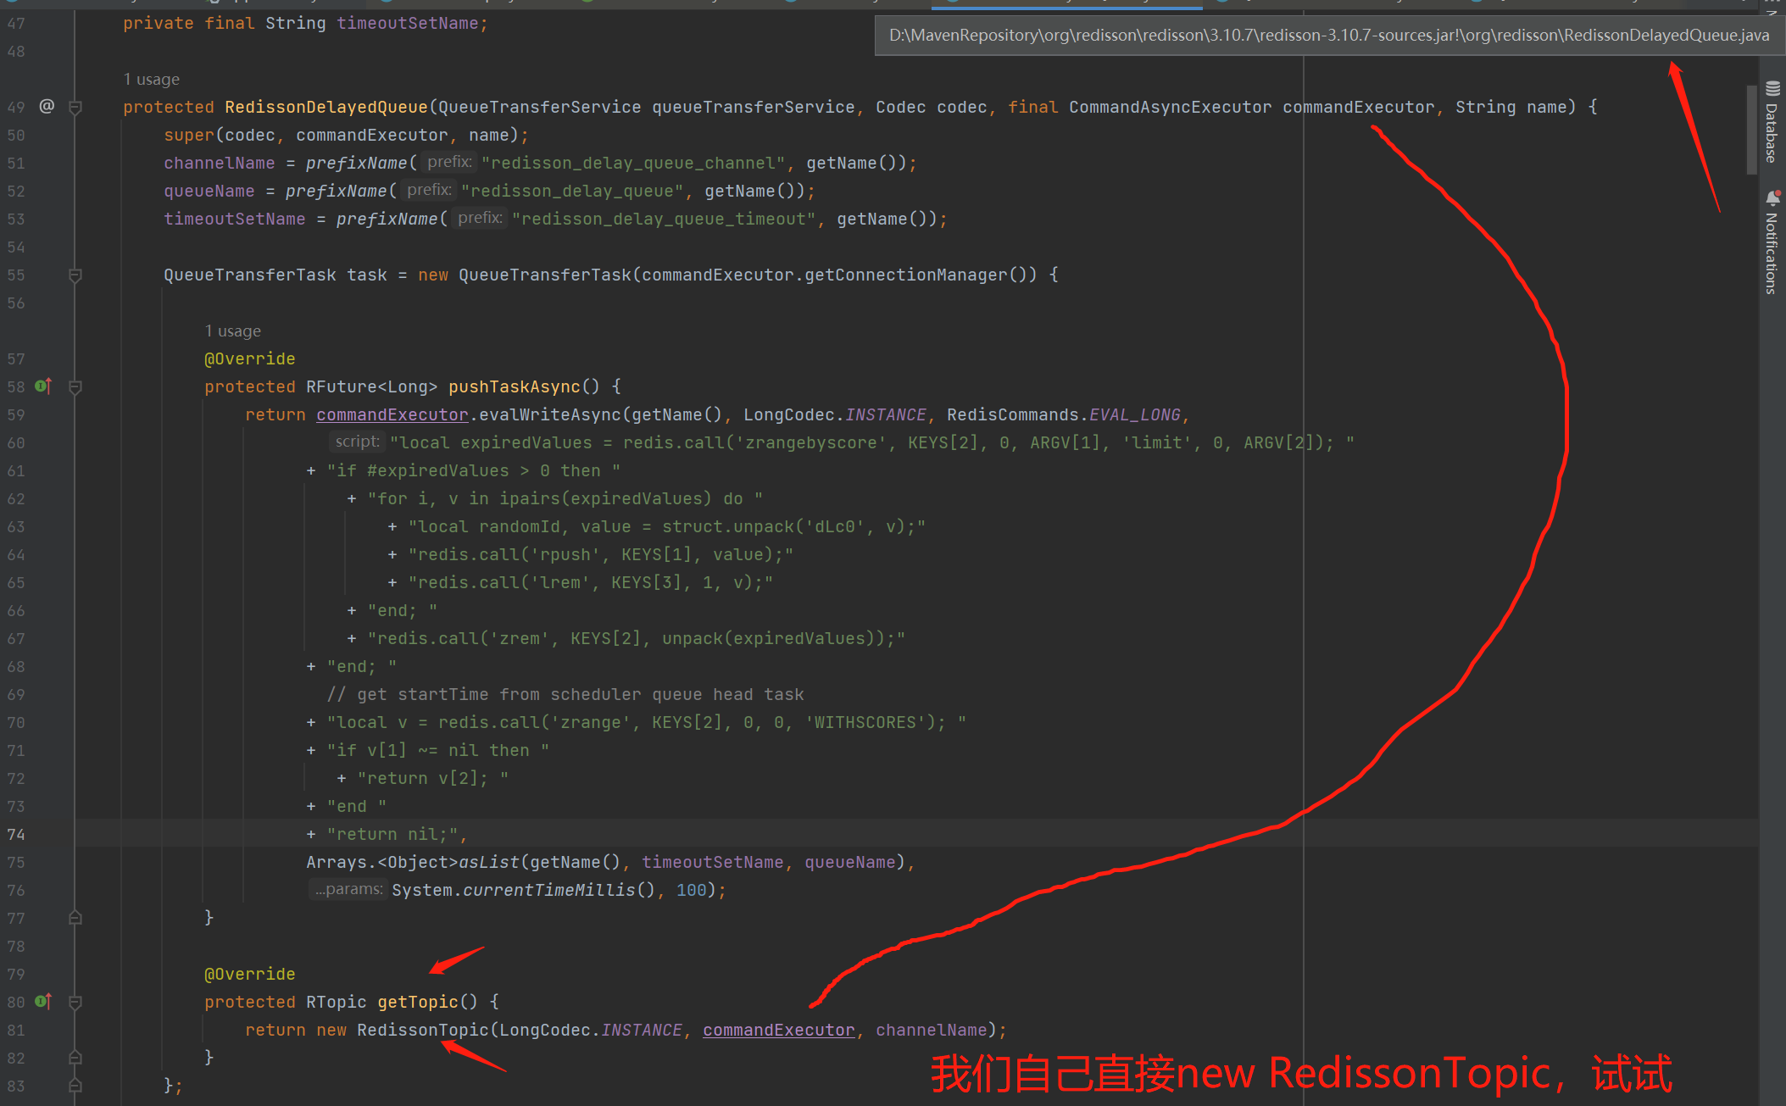
Task: Click the string "redisson_delay_queue_timeout"
Action: point(664,219)
